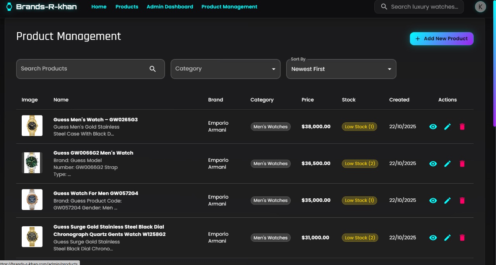Viewport: 496px width, 265px height.
Task: View Guess Men's Watch GW0265G3 eye icon
Action: point(433,127)
